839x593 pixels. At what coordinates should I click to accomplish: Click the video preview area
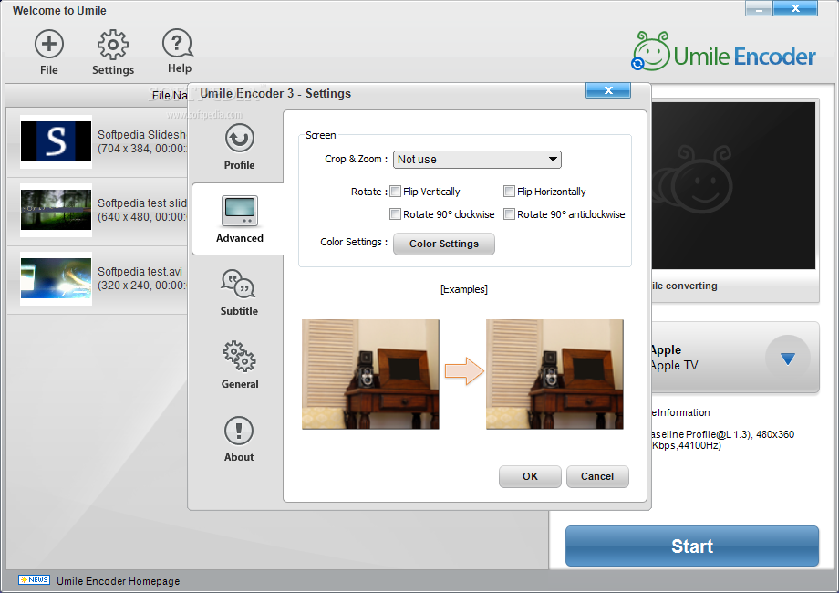pos(733,186)
